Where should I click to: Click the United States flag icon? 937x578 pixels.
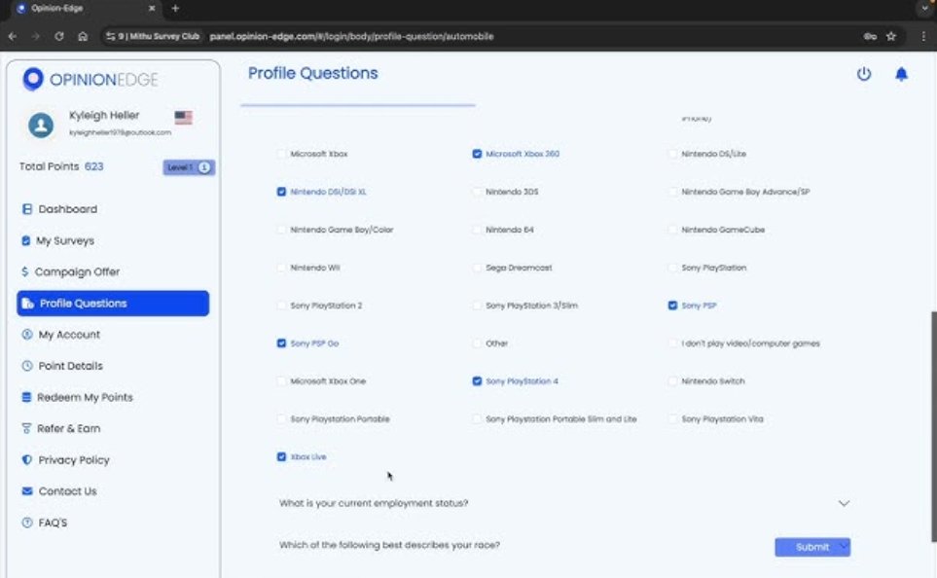coord(183,118)
